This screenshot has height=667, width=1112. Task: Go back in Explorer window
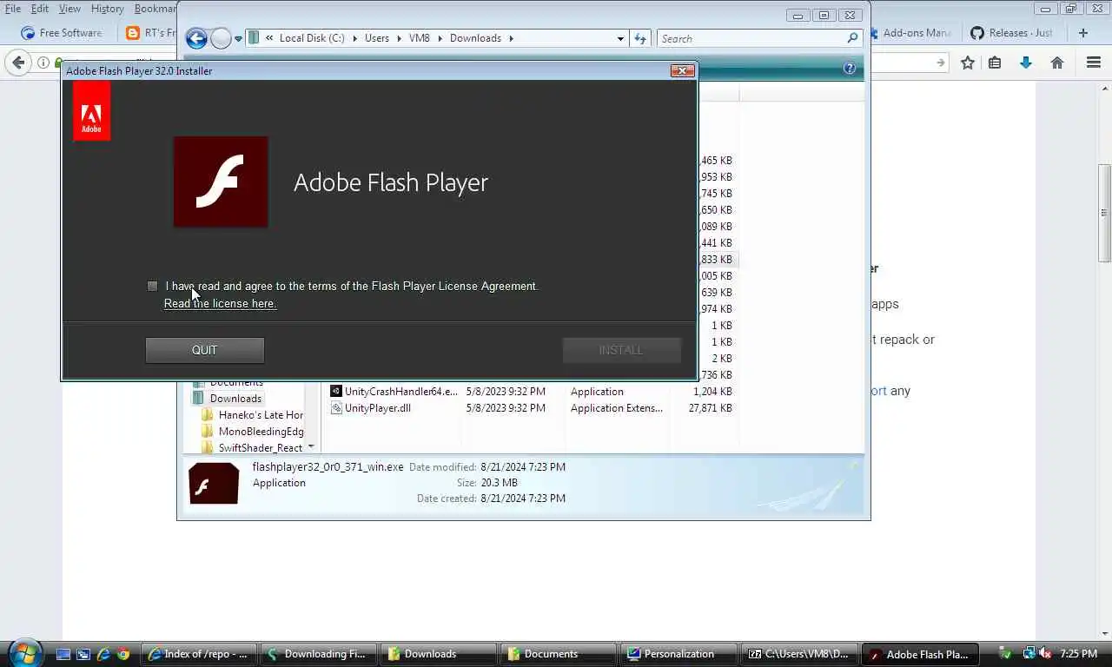click(196, 38)
